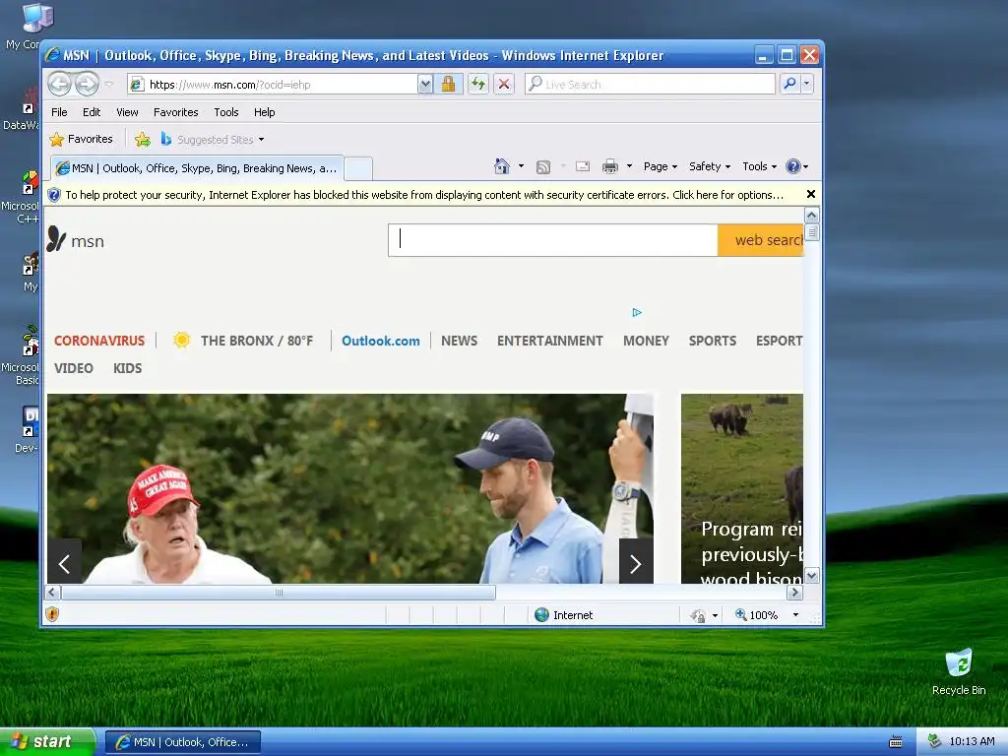Open the Safety command menu
This screenshot has height=756, width=1008.
(x=710, y=166)
